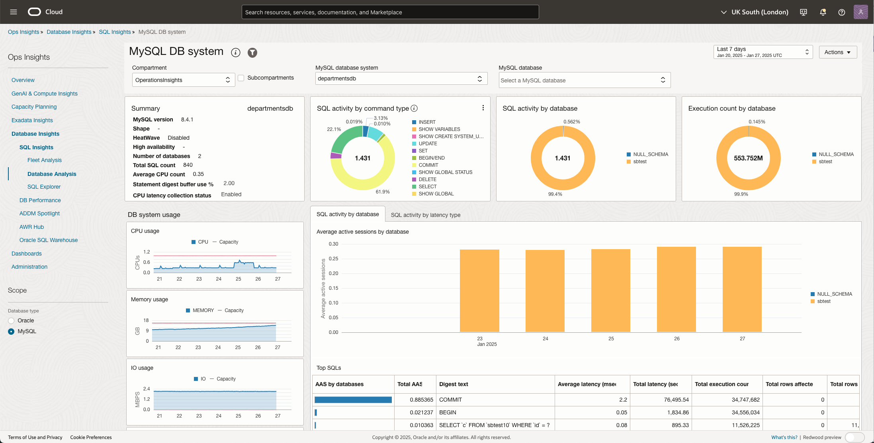Click the info icon on SQL activity by command type
Screen dimensions: 874x443
pos(415,108)
